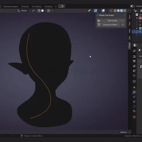
Task: Add a new workspace with plus icon
Action: pyautogui.click(x=56, y=6)
